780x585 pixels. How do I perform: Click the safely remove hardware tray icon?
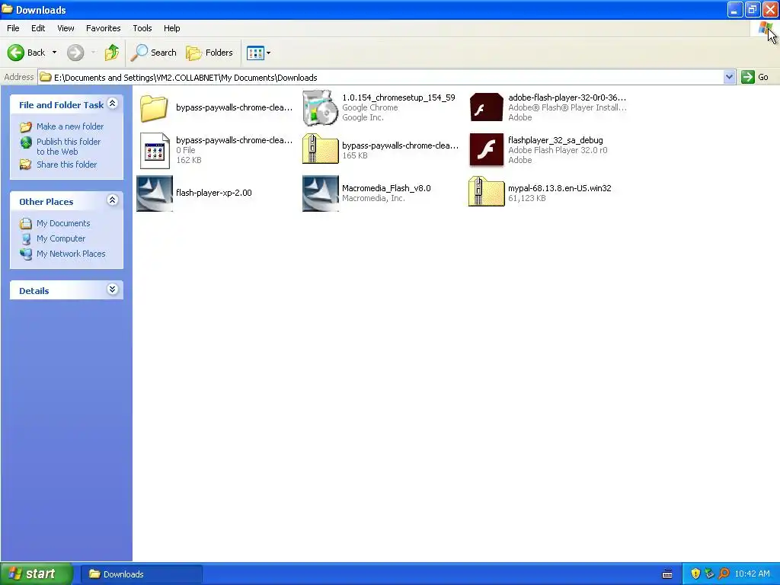pos(709,574)
